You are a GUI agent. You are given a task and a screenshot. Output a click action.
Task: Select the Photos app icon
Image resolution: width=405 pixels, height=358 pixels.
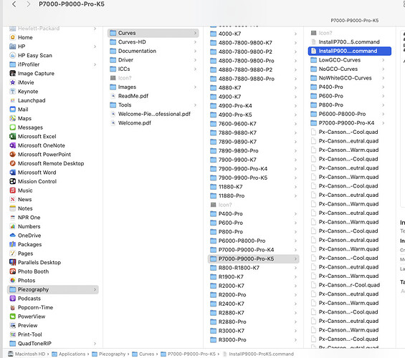12,281
